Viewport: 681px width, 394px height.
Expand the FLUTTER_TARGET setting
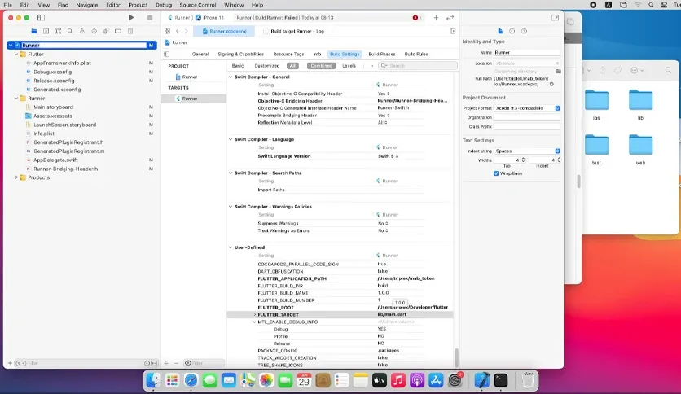tap(254, 314)
